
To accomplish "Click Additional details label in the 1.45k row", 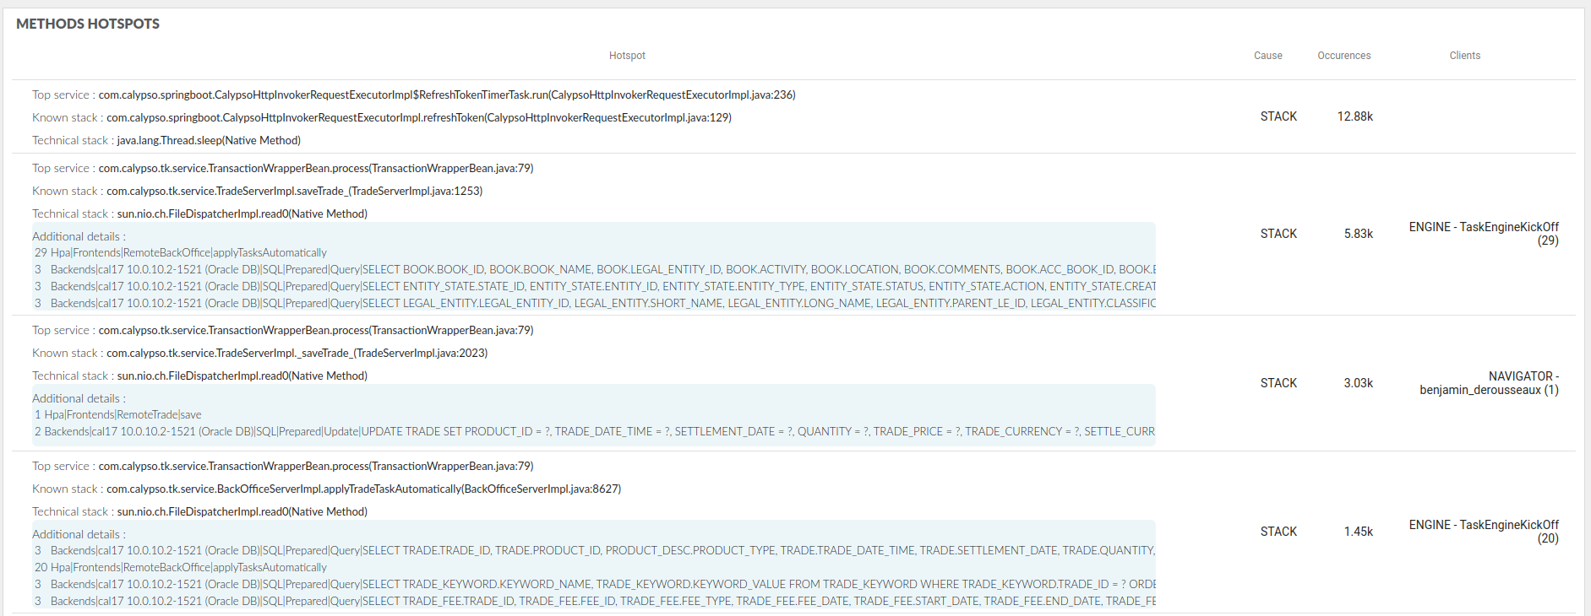I will [79, 534].
